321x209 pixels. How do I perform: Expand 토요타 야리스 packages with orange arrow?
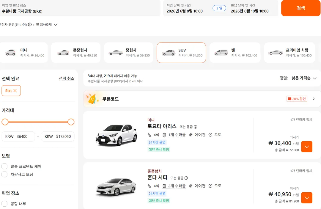(307, 147)
